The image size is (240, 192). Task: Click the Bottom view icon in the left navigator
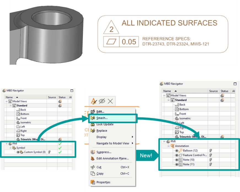click(18, 114)
